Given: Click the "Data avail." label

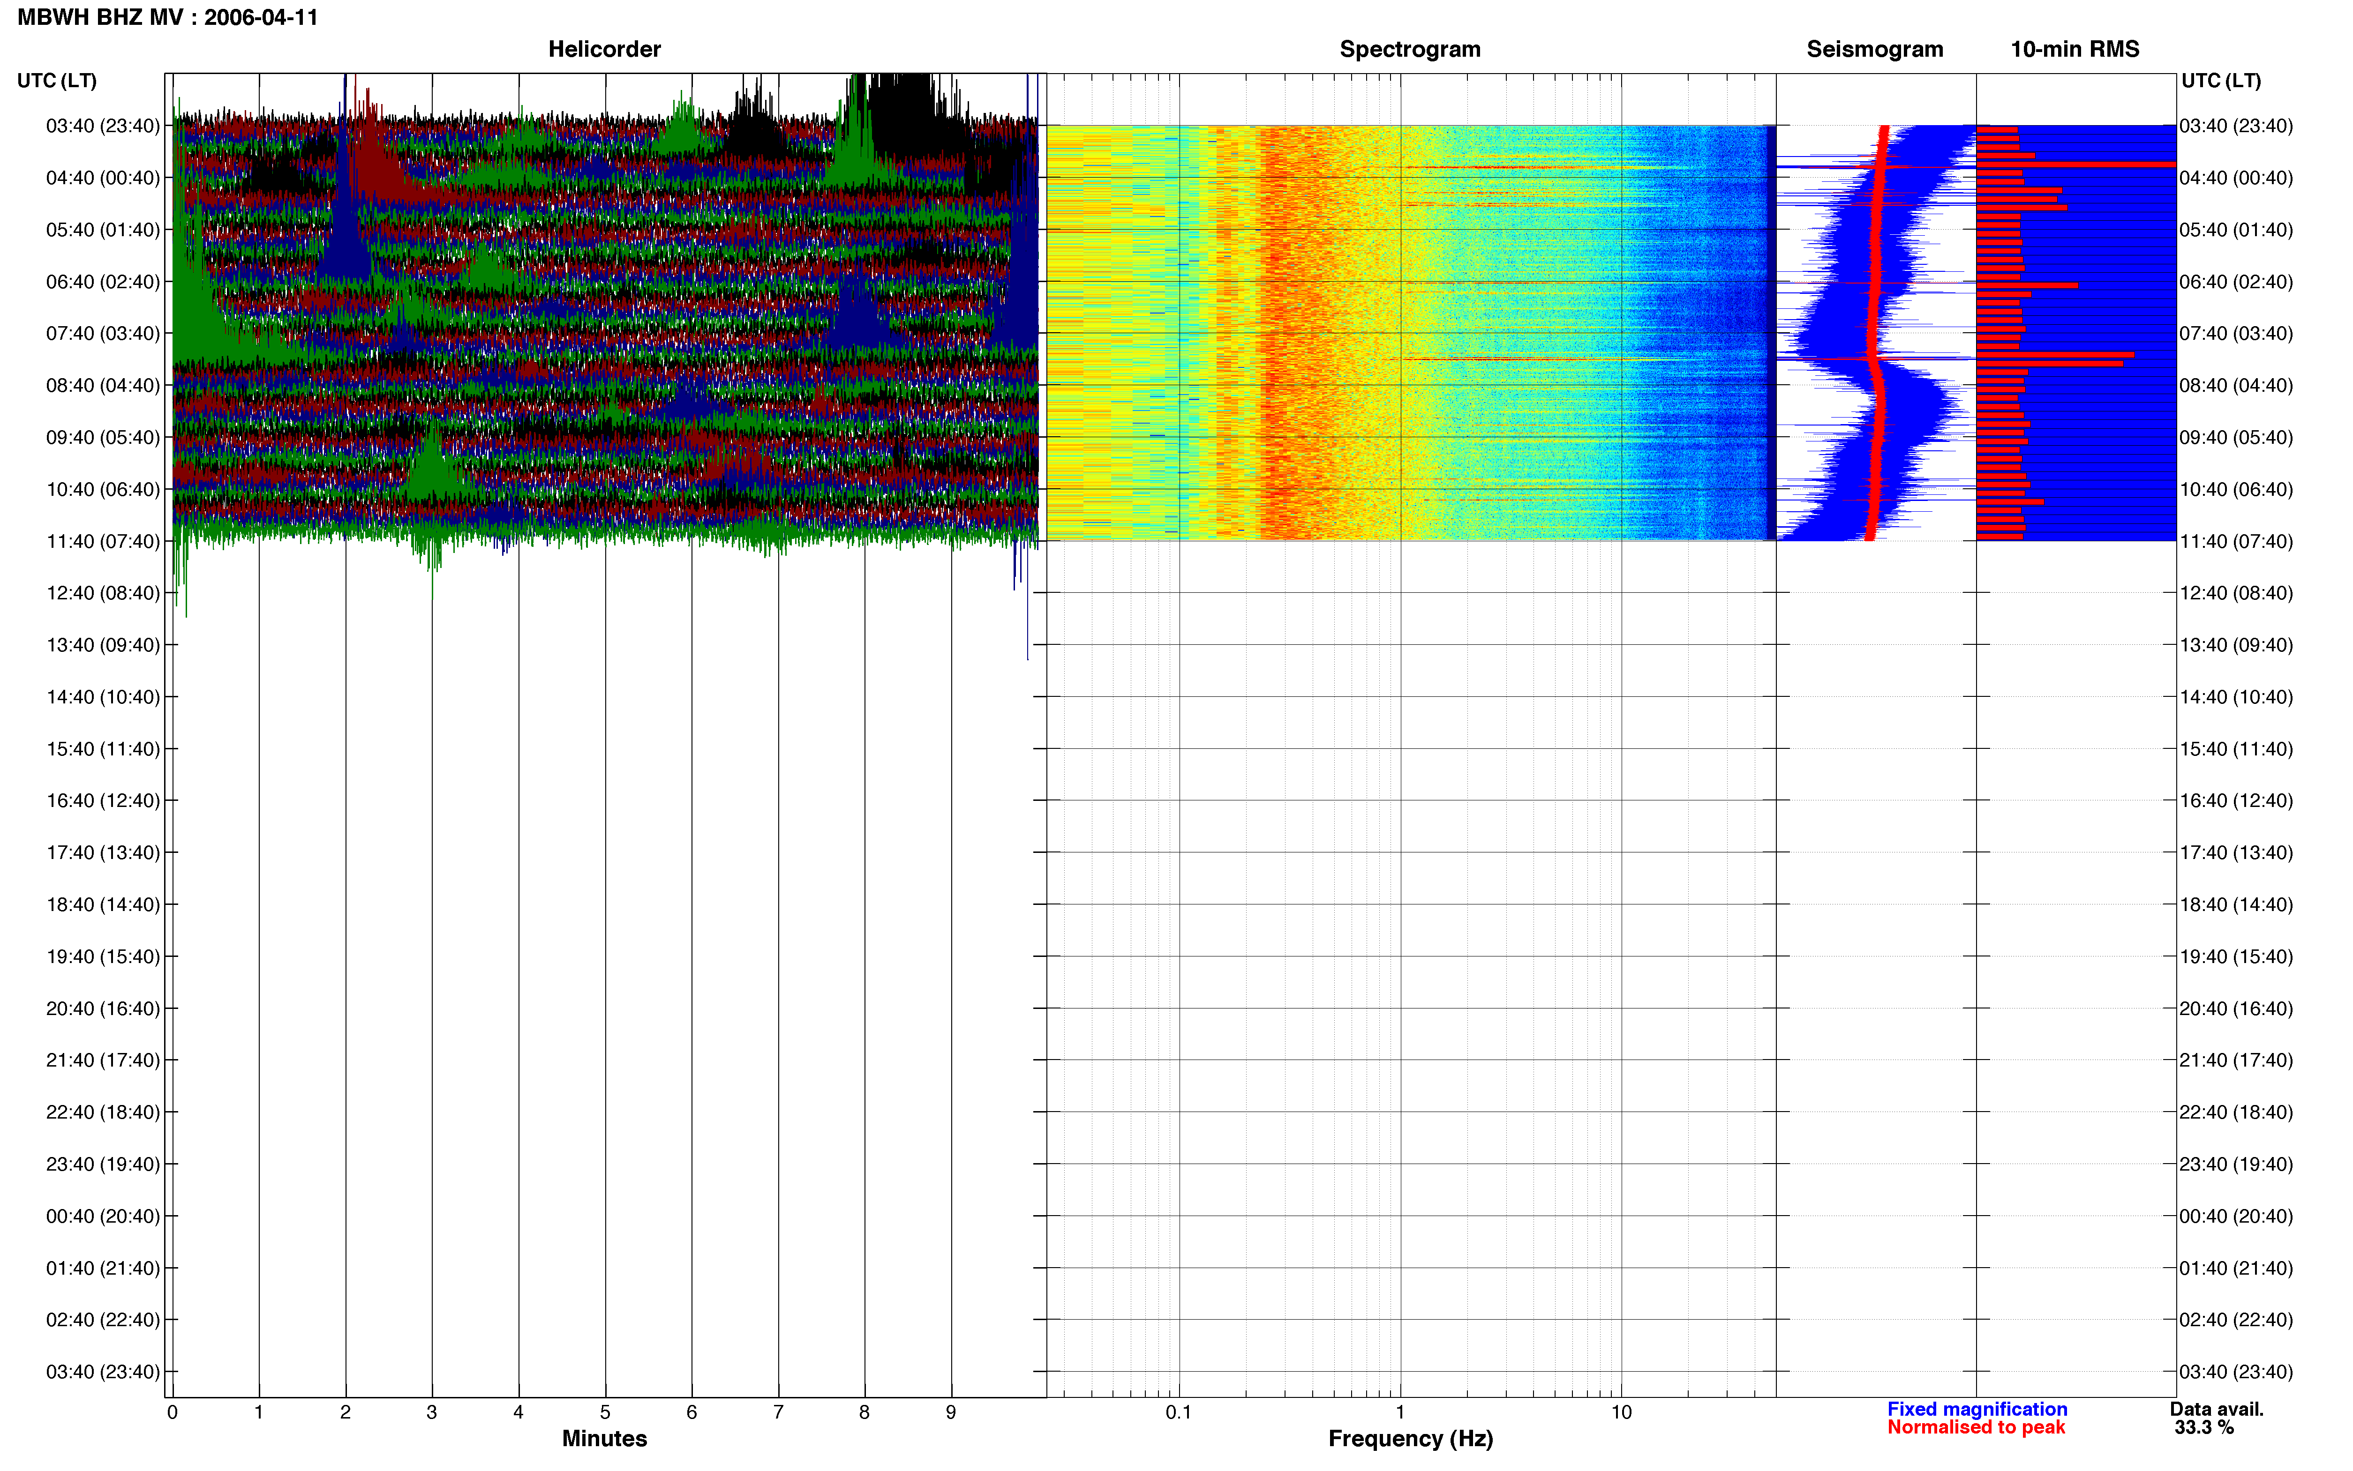Looking at the screenshot, I should click(2217, 1409).
